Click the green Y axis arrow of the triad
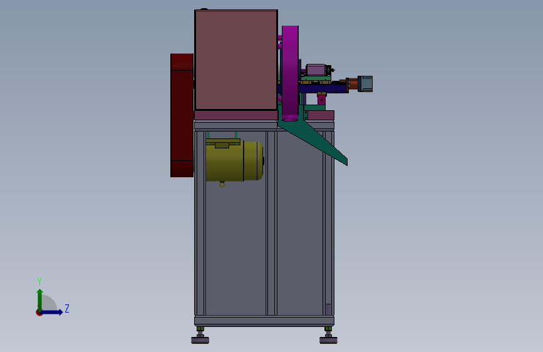Image resolution: width=543 pixels, height=352 pixels. click(x=40, y=299)
